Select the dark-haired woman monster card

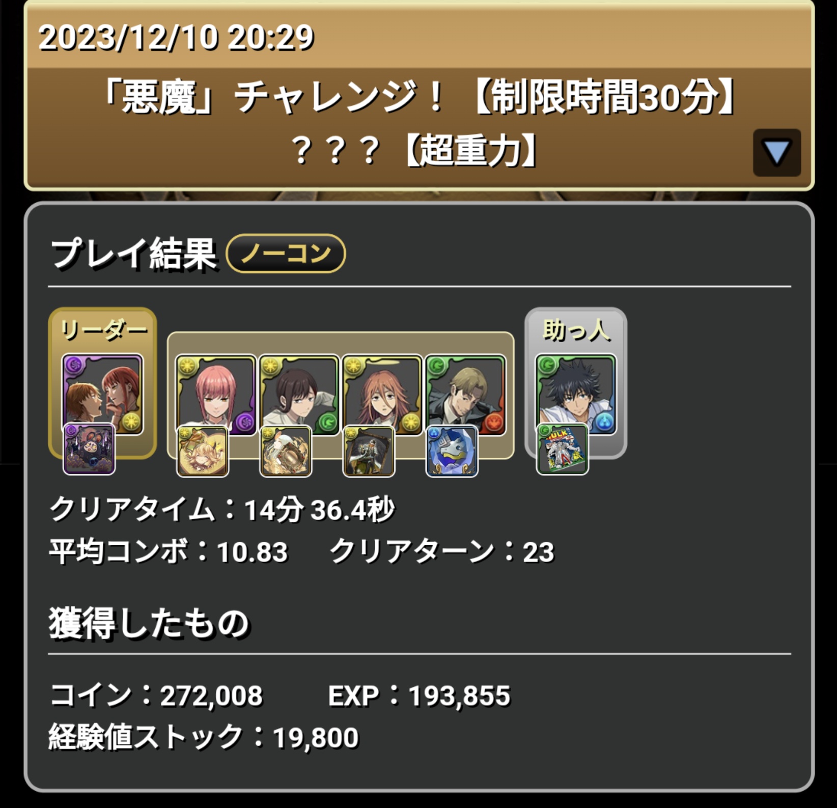[299, 395]
